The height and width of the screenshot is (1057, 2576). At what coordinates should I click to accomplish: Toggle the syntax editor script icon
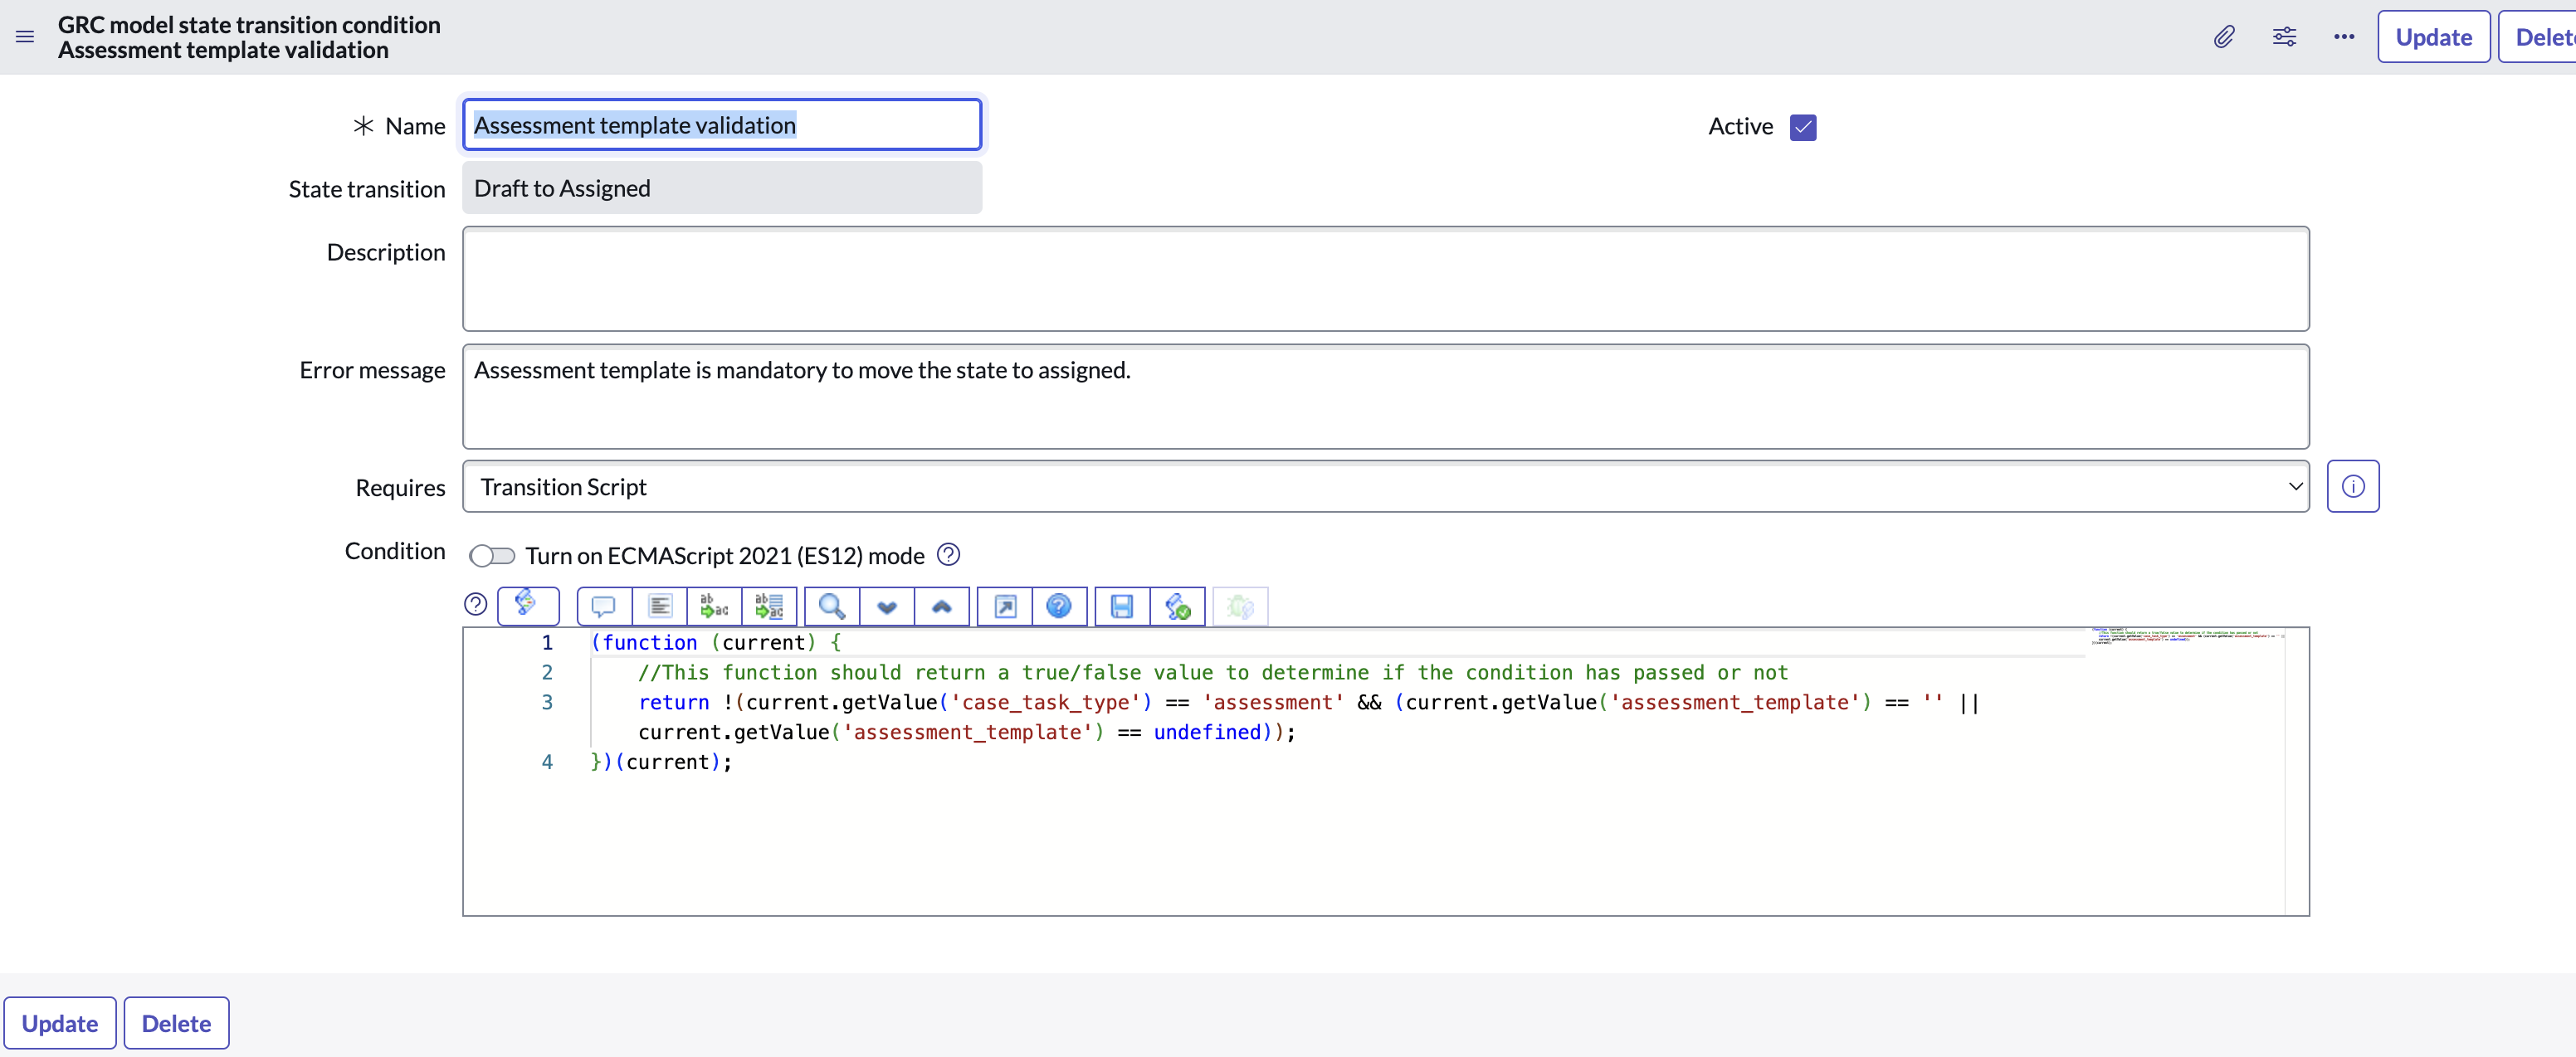527,605
